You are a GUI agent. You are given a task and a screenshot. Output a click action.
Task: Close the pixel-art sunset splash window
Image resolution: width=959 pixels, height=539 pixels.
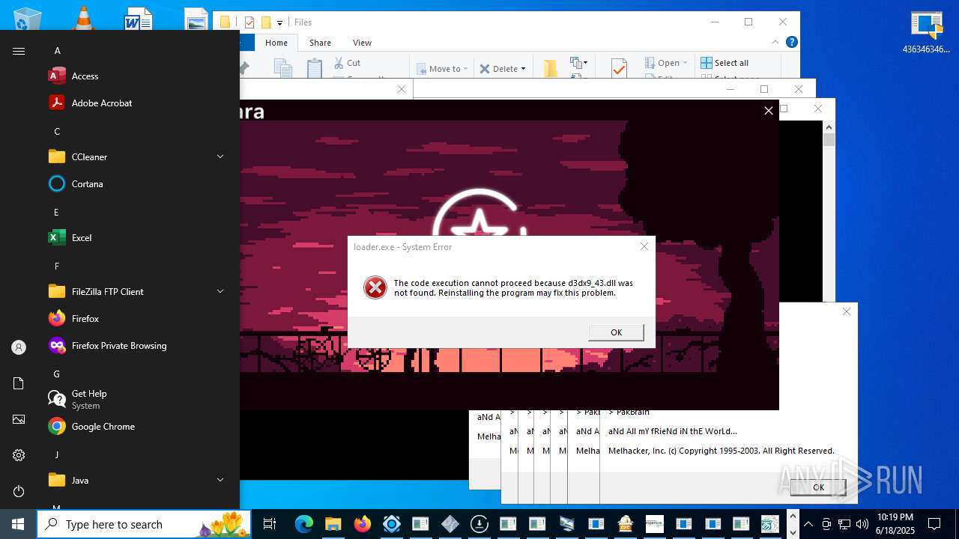pyautogui.click(x=768, y=111)
